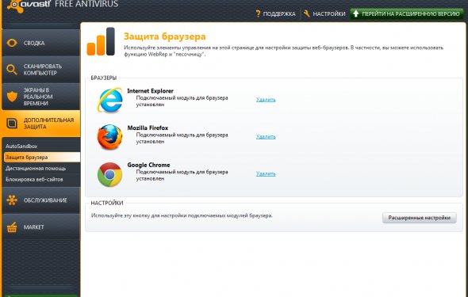Click the eye icon for Сводка
Image resolution: width=468 pixels, height=297 pixels.
(12, 43)
